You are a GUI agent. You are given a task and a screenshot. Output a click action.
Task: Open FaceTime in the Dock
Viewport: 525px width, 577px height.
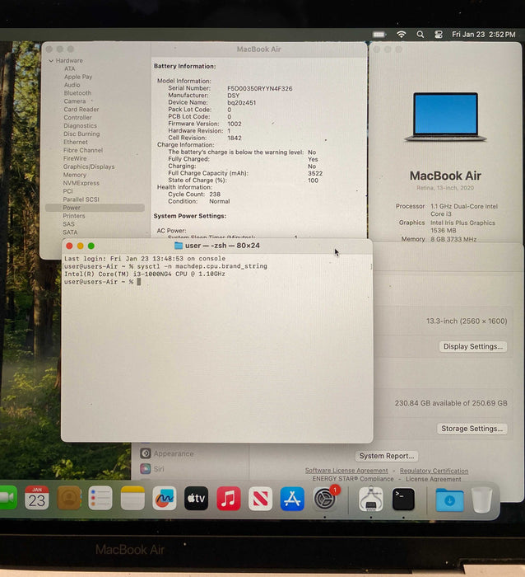click(x=7, y=498)
